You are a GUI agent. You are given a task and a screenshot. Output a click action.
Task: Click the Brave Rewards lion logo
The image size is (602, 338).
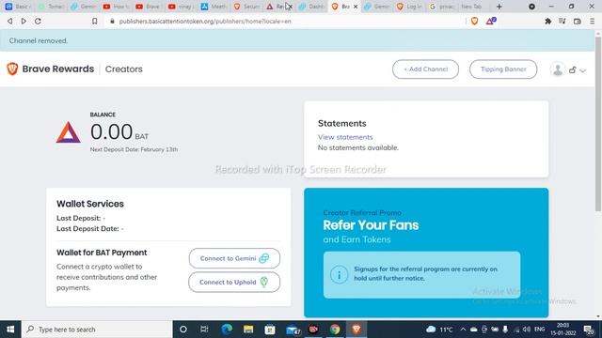pyautogui.click(x=12, y=69)
